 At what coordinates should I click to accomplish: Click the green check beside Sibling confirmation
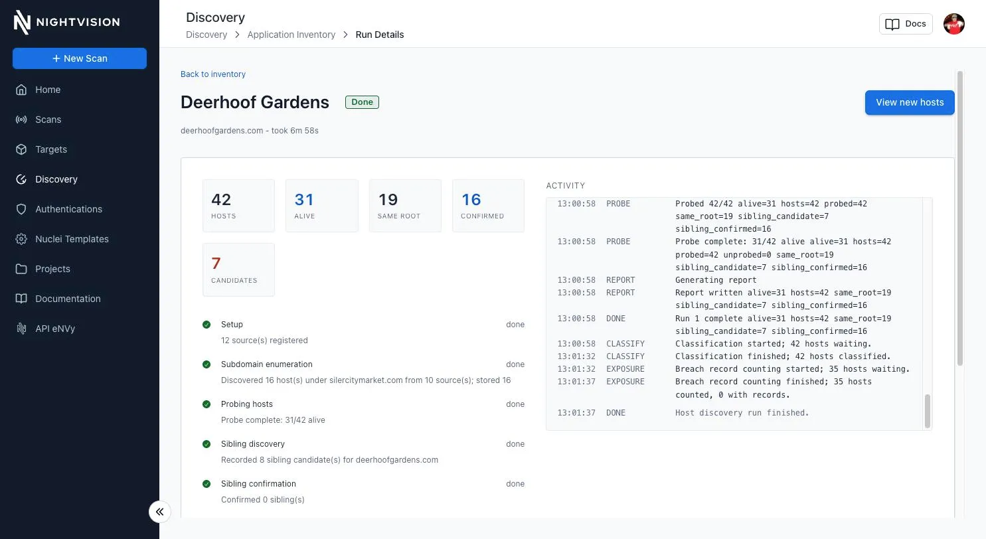tap(206, 484)
